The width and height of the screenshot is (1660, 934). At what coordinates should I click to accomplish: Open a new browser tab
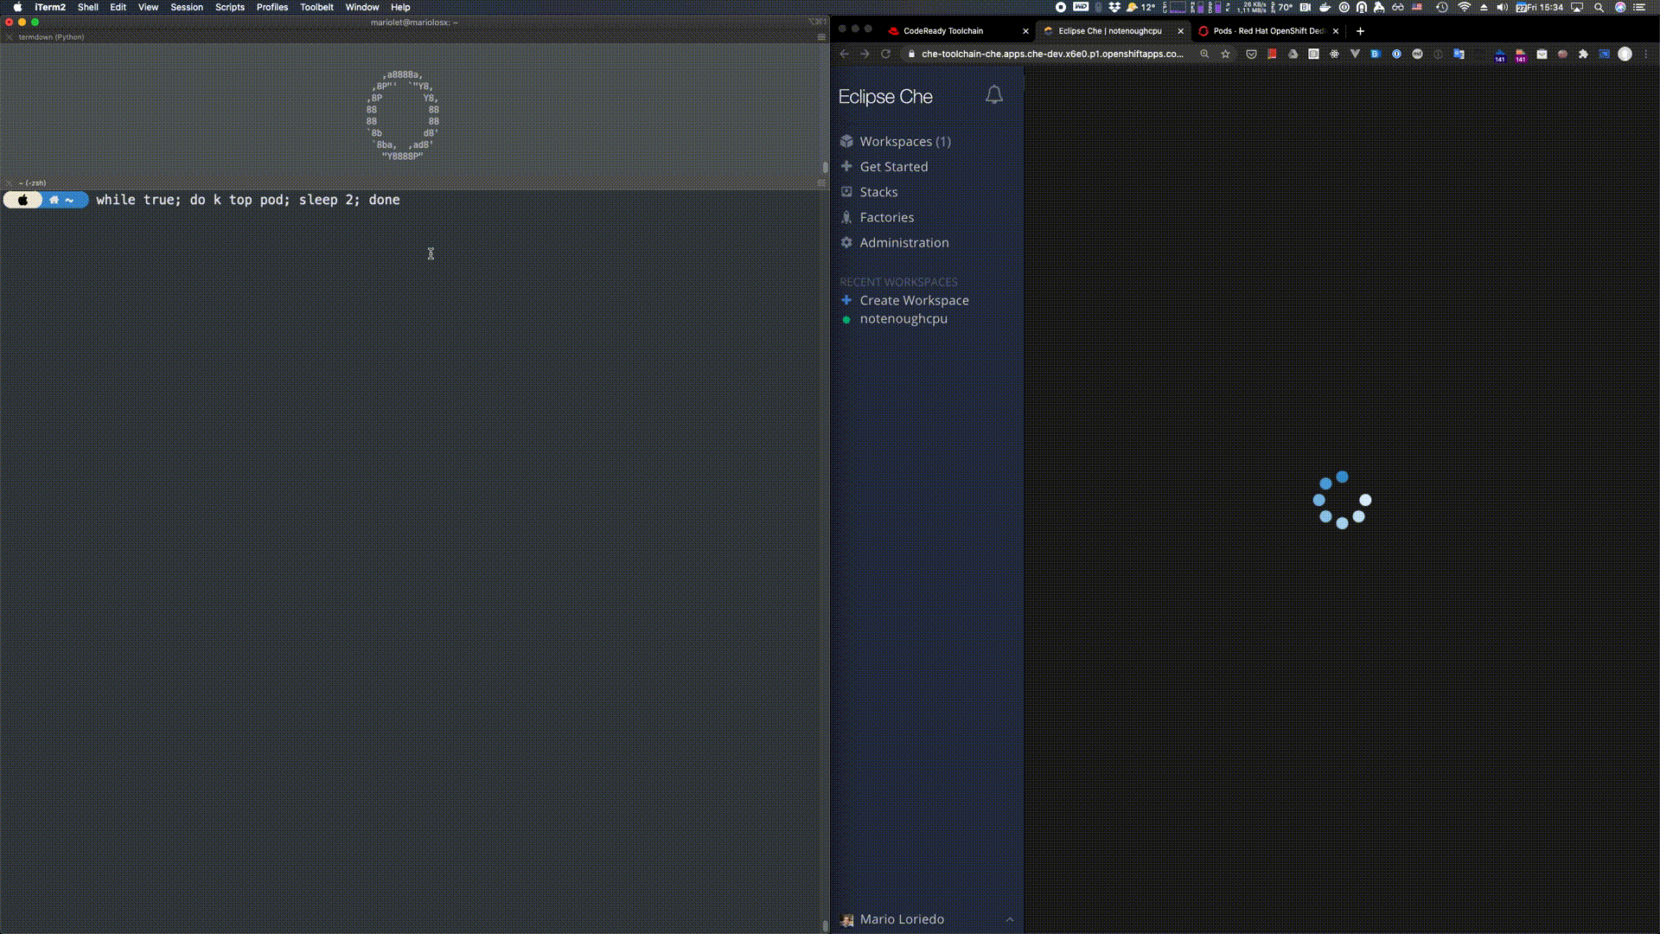[x=1360, y=30]
